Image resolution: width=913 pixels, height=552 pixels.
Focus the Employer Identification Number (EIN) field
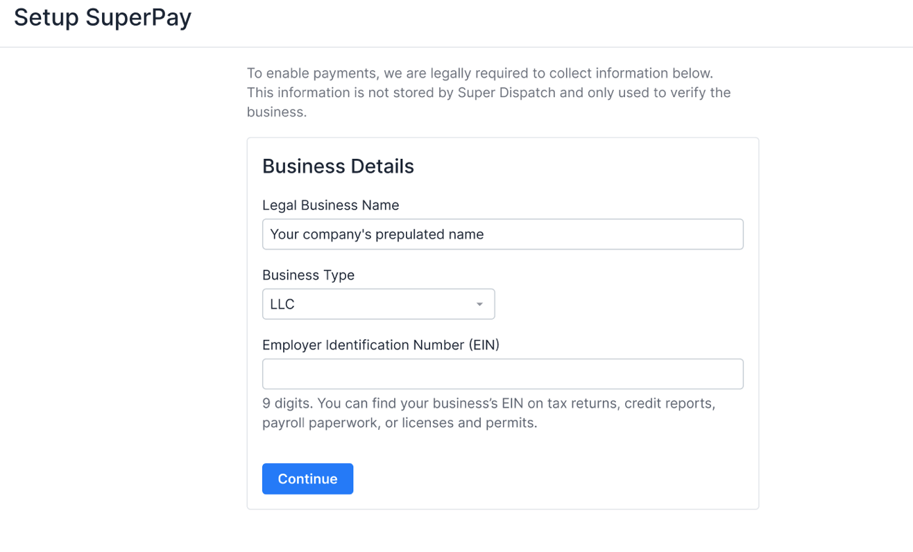(x=502, y=374)
